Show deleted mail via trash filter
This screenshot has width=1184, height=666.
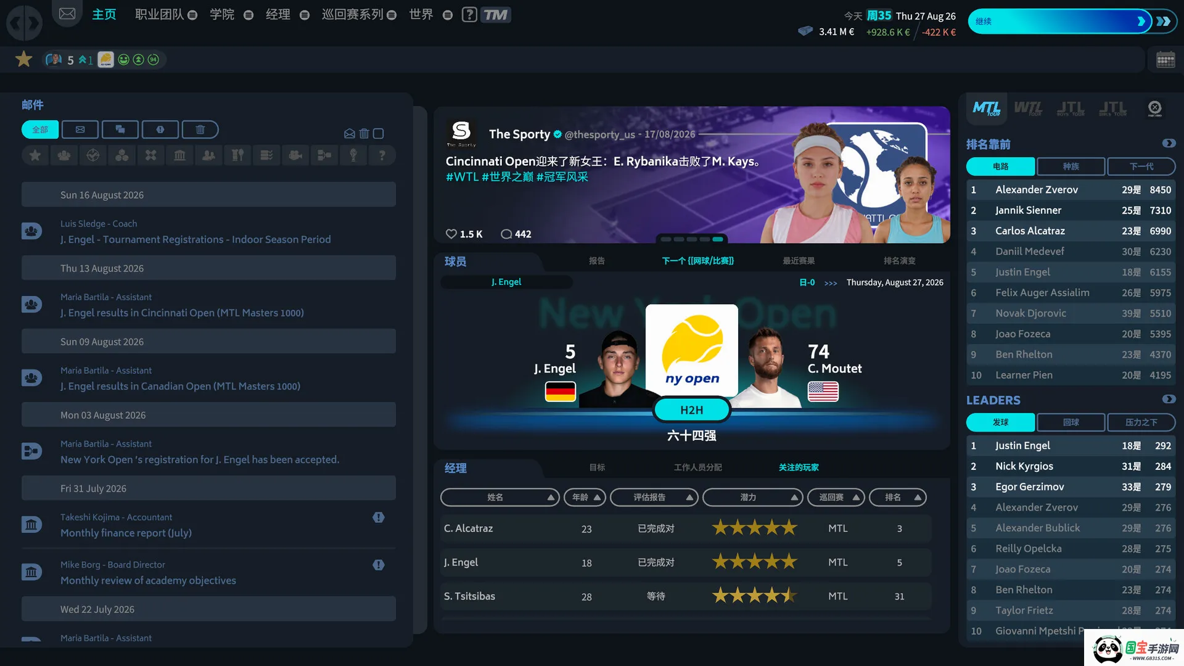point(200,129)
